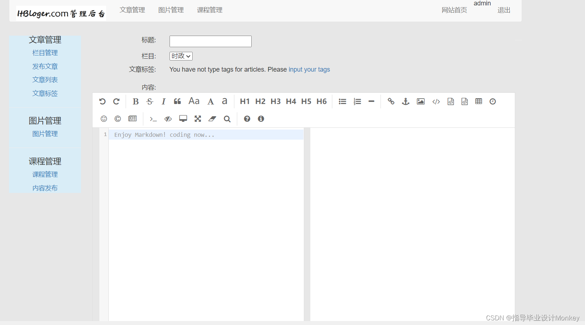This screenshot has height=325, width=585.
Task: Open 发布文章 in the sidebar
Action: click(45, 66)
